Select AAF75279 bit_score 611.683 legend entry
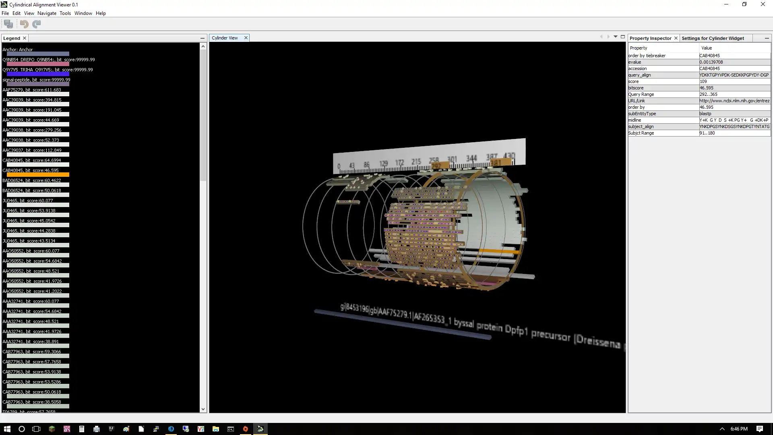773x435 pixels. pos(32,90)
